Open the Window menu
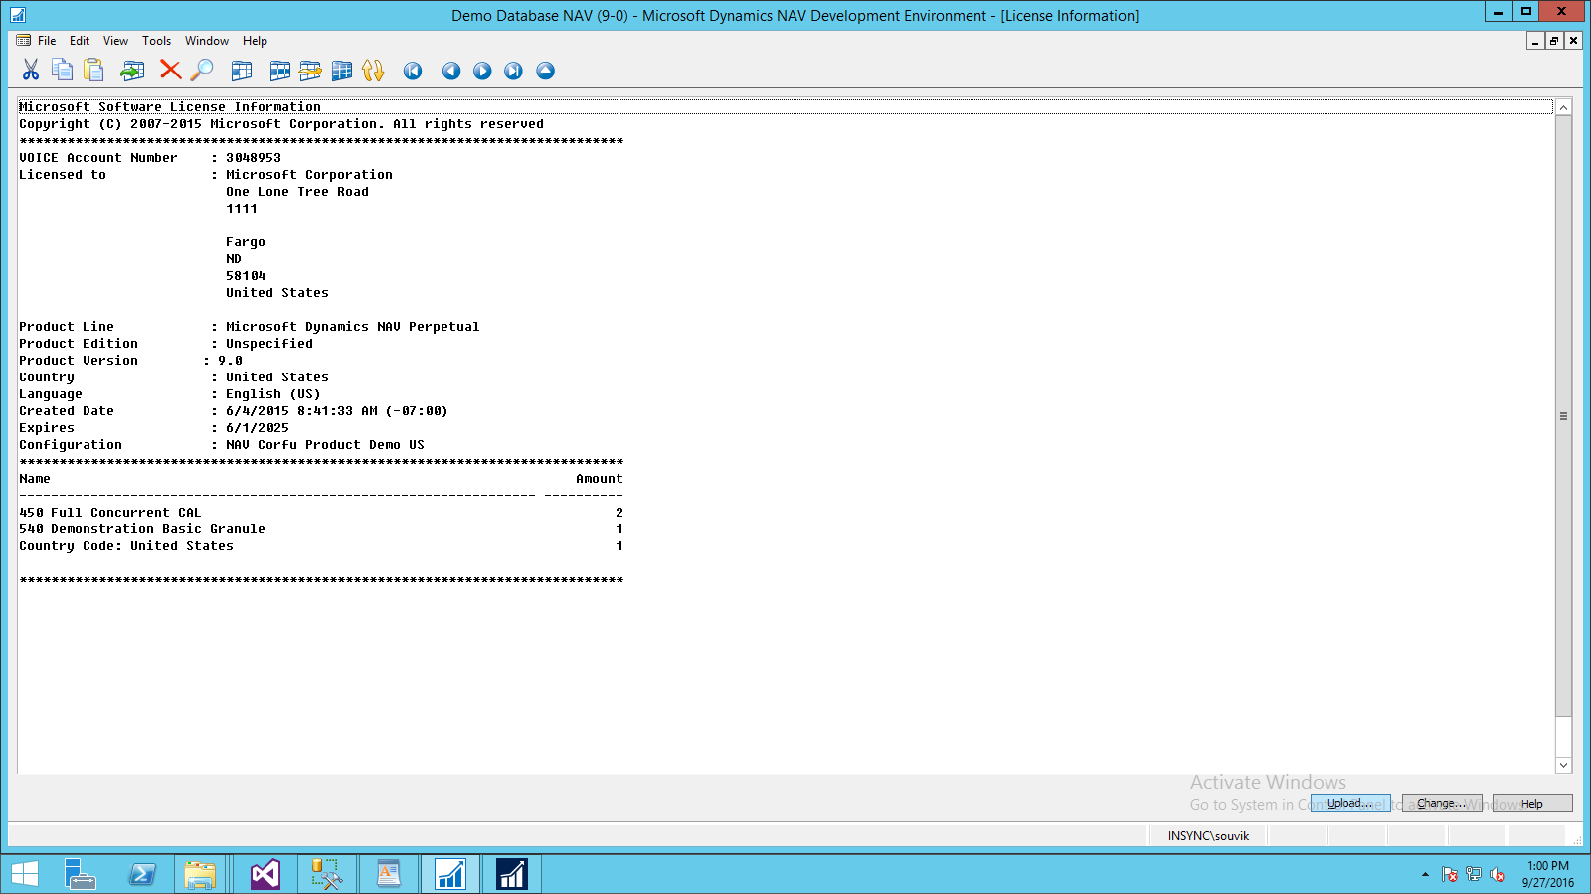This screenshot has height=894, width=1591. pos(207,41)
